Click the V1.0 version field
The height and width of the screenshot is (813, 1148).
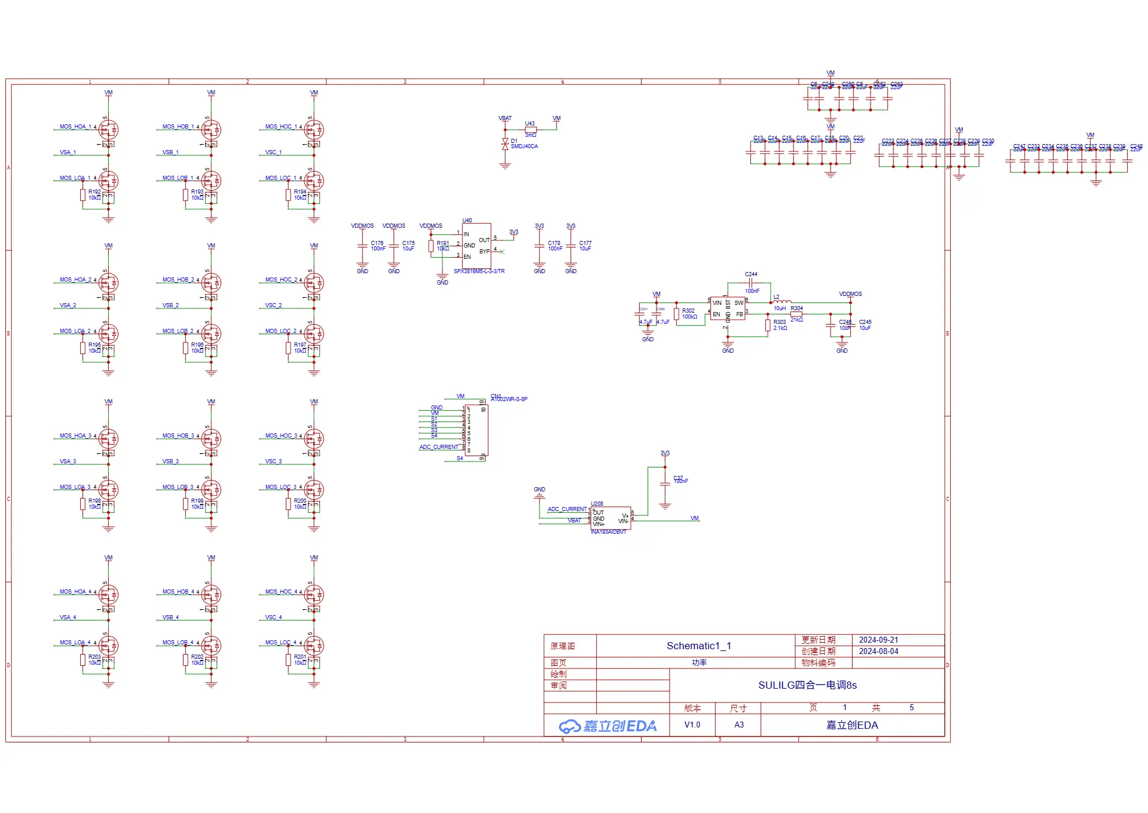click(x=692, y=725)
